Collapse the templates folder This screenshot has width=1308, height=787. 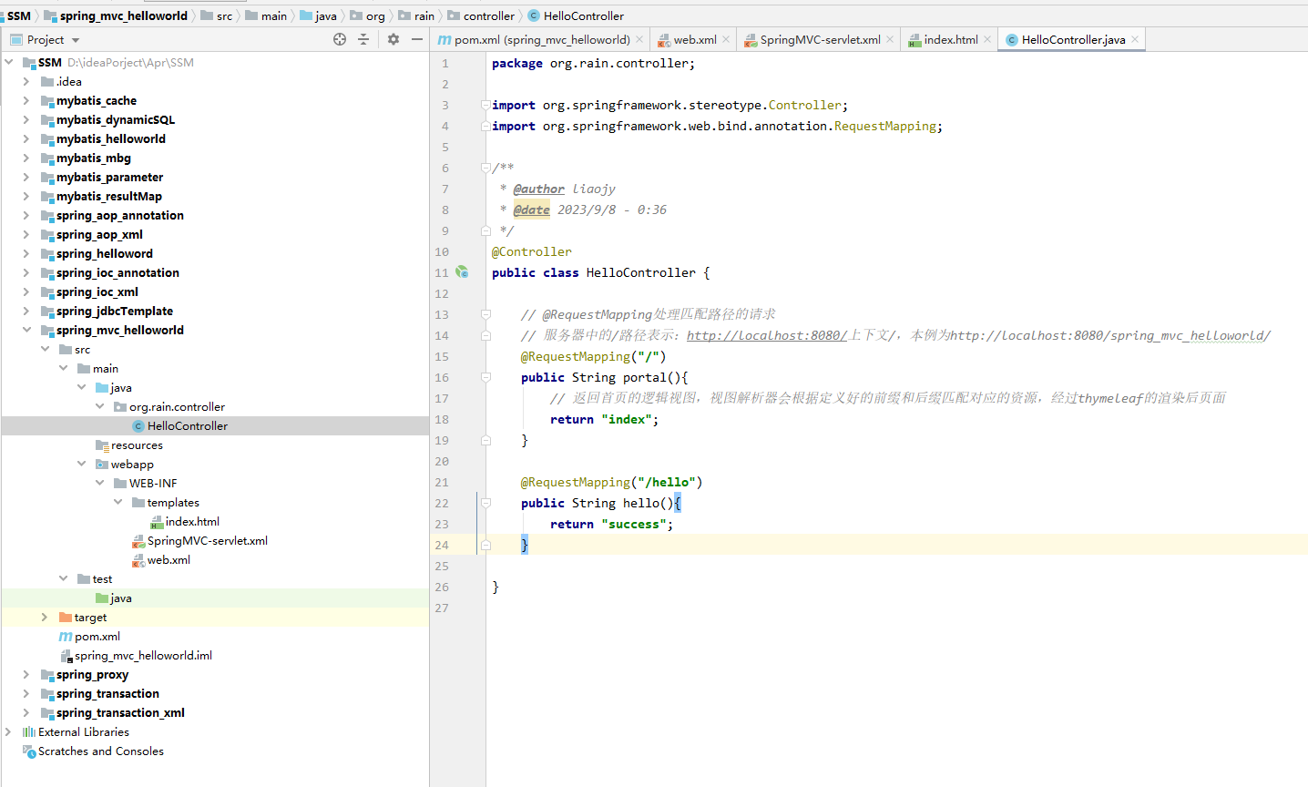point(118,502)
